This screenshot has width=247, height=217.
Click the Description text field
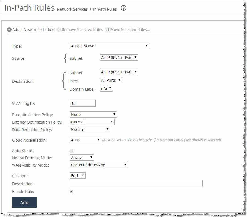tap(136, 184)
